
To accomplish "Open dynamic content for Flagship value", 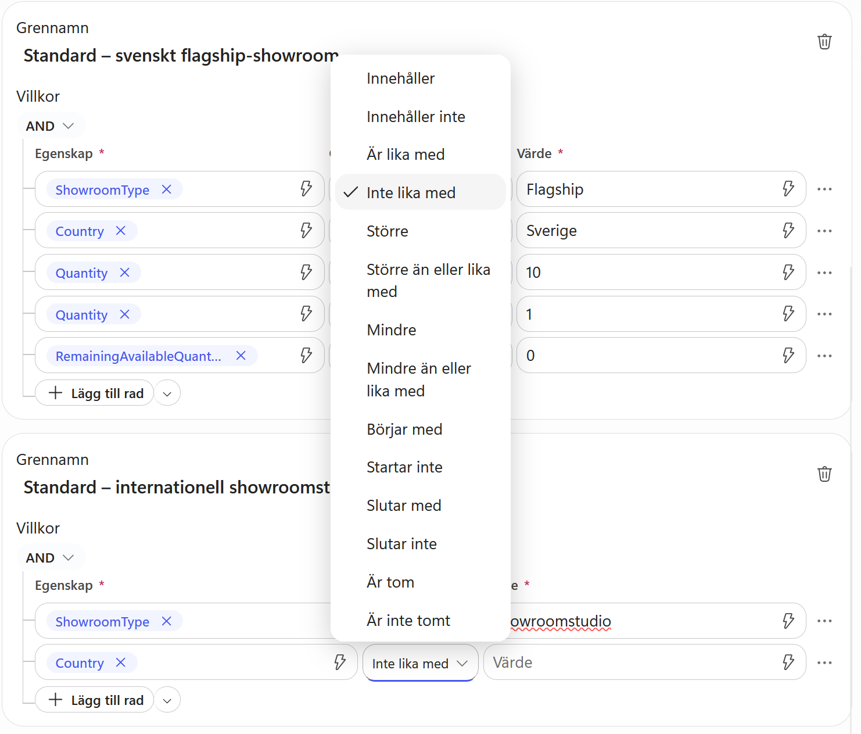I will (788, 189).
